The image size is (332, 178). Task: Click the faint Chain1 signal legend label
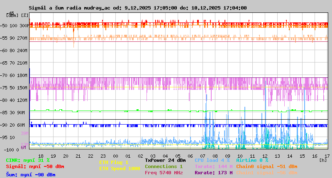pyautogui.click(x=266, y=173)
